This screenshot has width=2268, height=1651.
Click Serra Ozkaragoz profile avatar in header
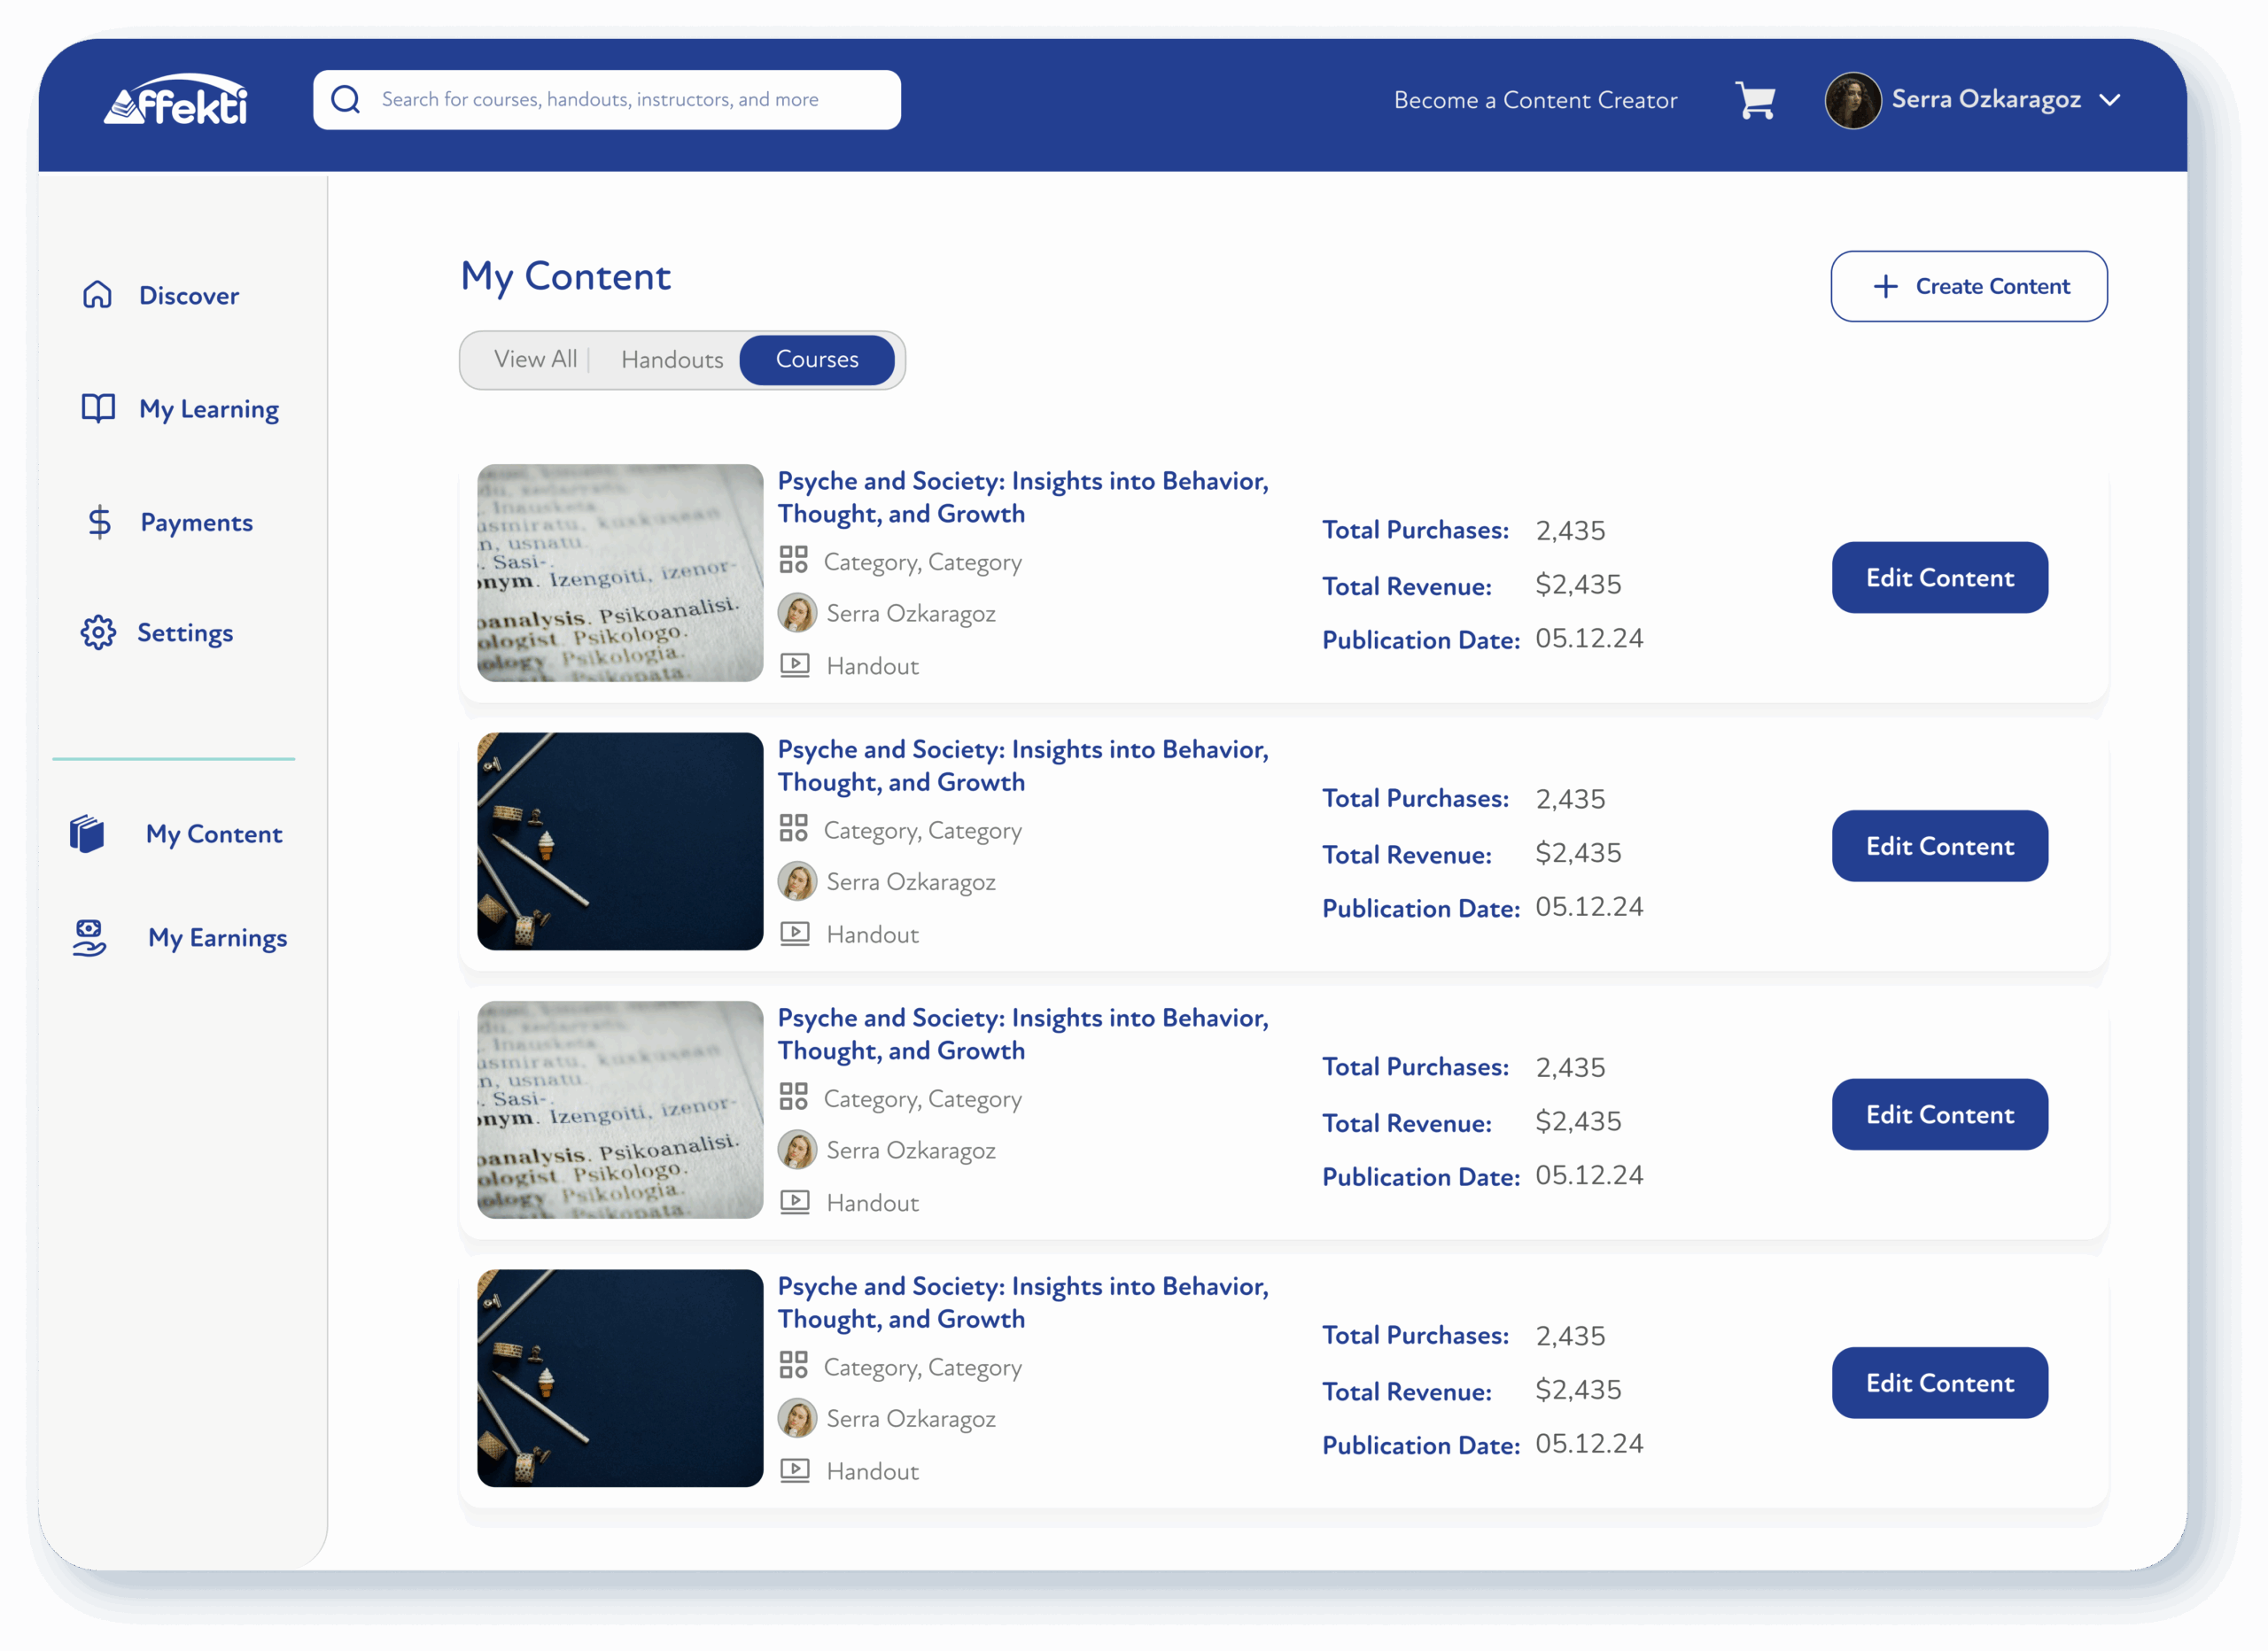1852,100
